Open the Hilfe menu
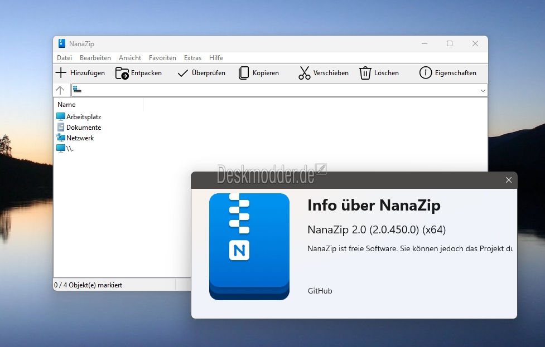Image resolution: width=545 pixels, height=347 pixels. [x=216, y=58]
